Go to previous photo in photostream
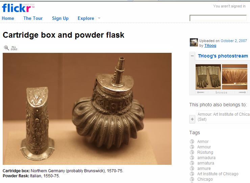Screen dimensions: 250x183 point(200,93)
